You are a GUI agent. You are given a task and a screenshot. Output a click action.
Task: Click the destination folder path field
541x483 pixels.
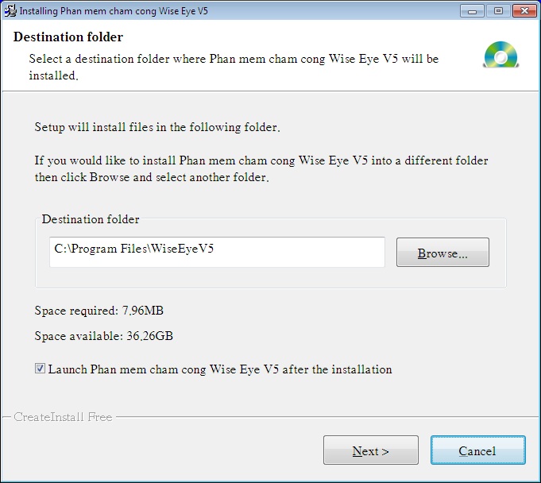point(217,251)
